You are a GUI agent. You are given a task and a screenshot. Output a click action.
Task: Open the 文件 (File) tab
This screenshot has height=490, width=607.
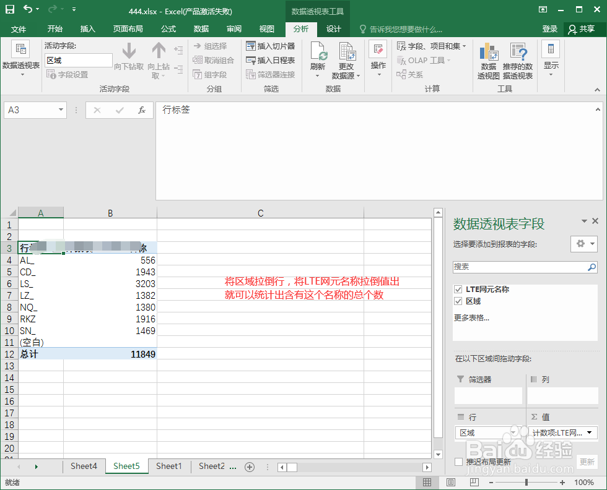pyautogui.click(x=19, y=29)
